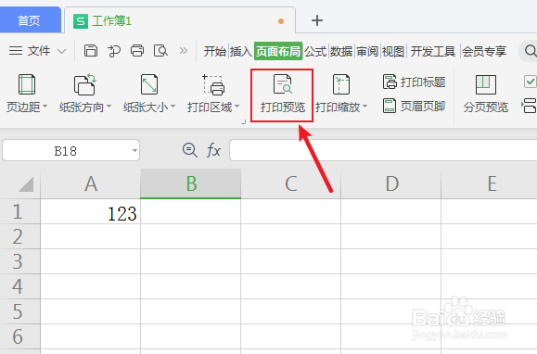Create new tab with plus button

point(317,20)
